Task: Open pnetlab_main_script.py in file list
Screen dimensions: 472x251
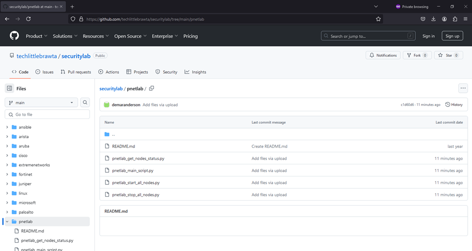Action: tap(133, 170)
